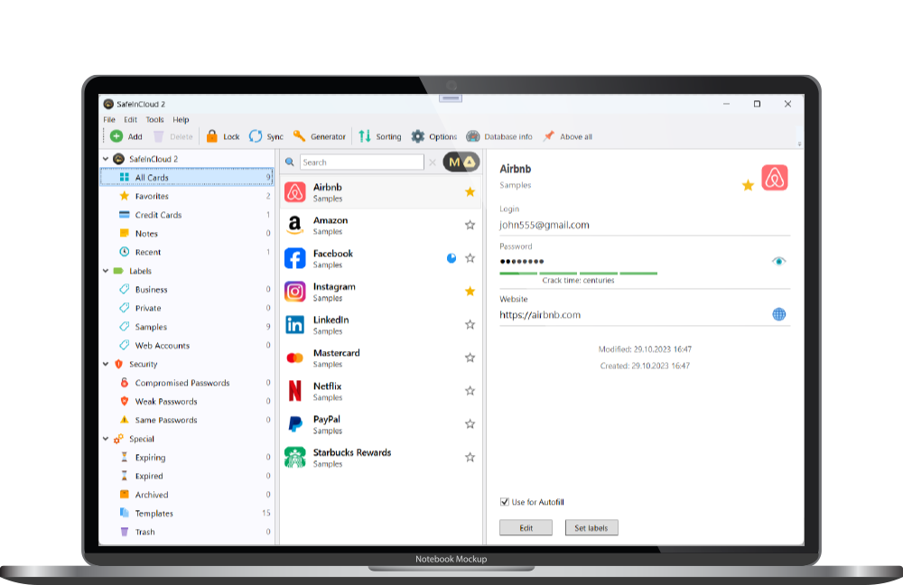Select the Starbucks Rewards card icon
Image resolution: width=903 pixels, height=585 pixels.
point(295,458)
